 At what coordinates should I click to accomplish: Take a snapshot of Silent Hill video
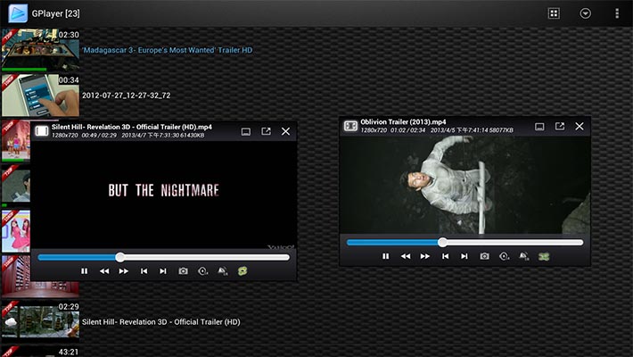pyautogui.click(x=183, y=271)
